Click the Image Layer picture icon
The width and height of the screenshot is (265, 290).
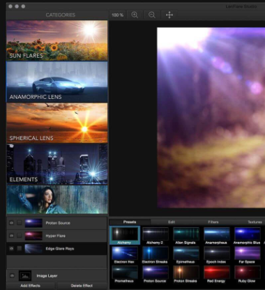[25, 276]
